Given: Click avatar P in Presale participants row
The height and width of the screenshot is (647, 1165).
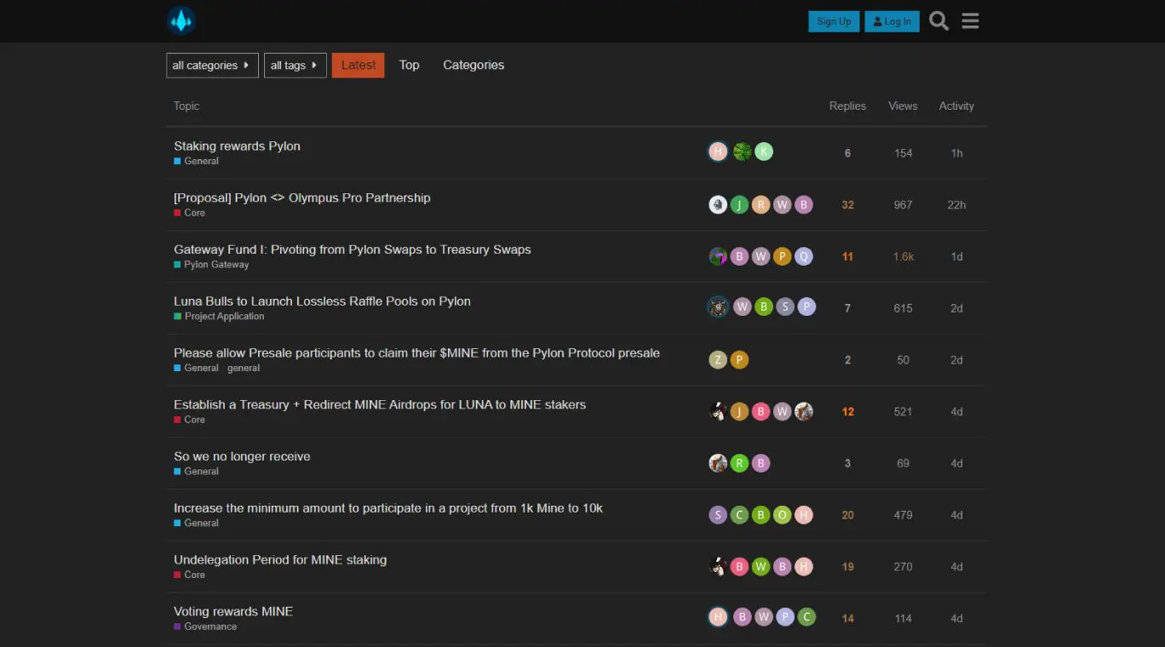Looking at the screenshot, I should (739, 360).
